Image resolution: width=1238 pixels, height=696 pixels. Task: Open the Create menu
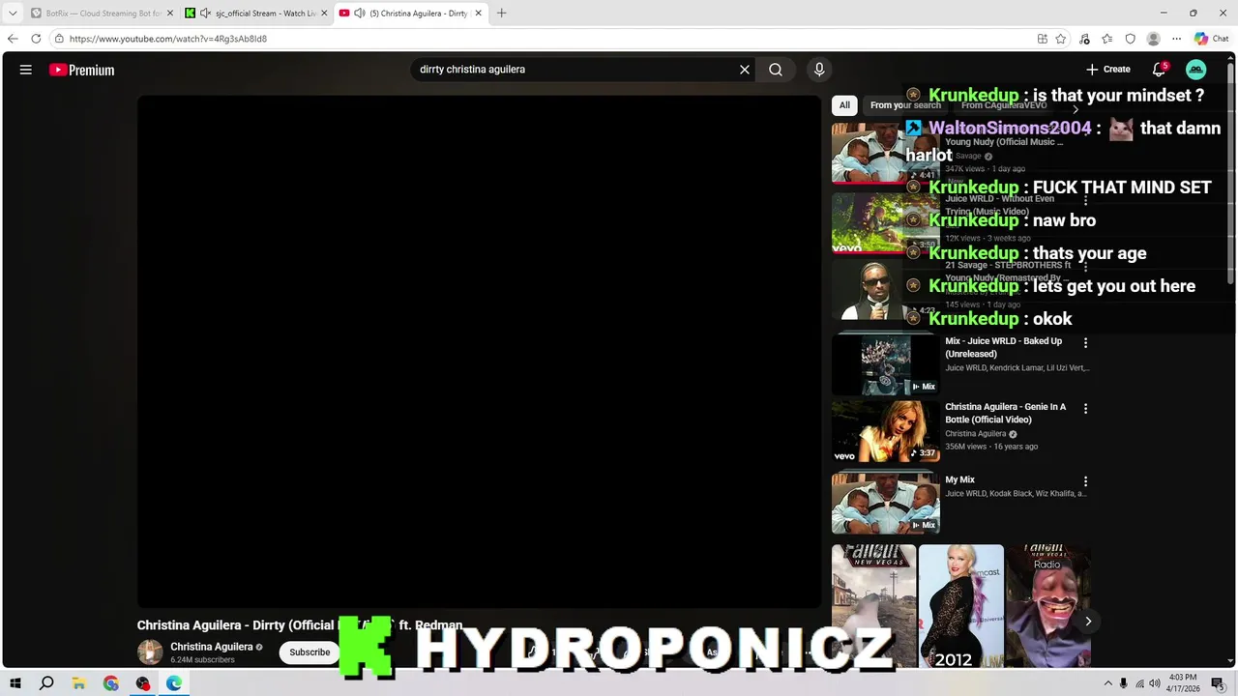click(x=1108, y=70)
